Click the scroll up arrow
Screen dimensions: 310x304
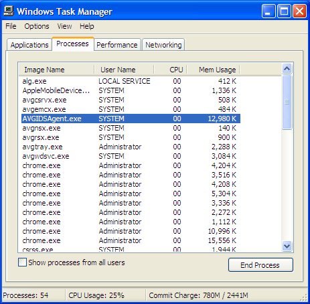tap(287, 68)
